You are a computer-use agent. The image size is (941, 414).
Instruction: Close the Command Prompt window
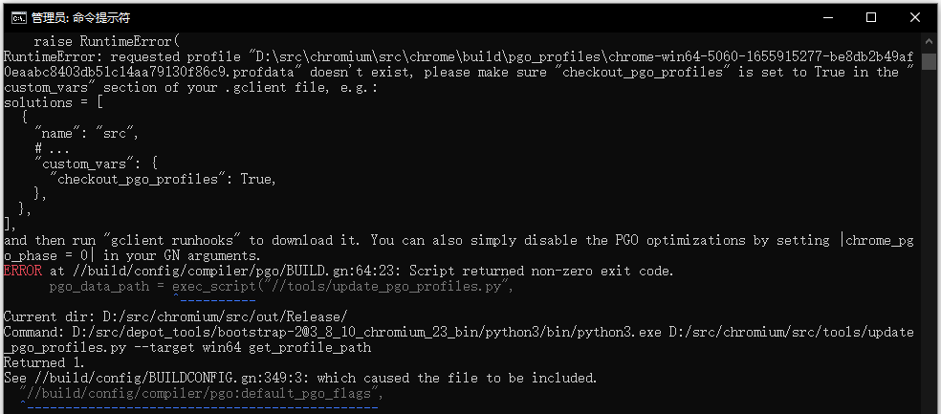pyautogui.click(x=914, y=18)
